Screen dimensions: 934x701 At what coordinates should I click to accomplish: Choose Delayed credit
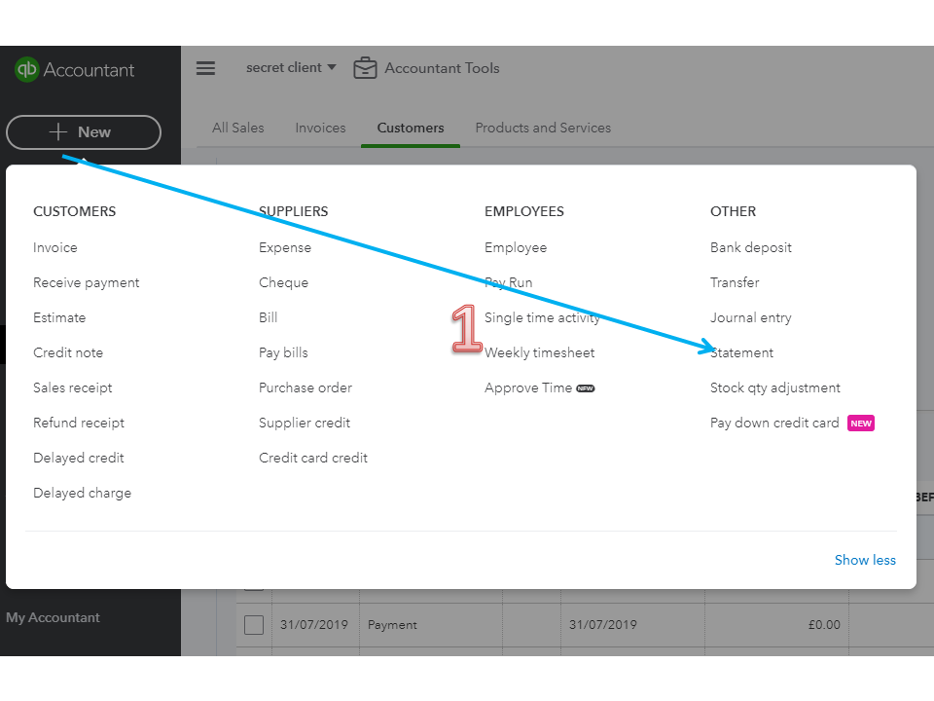click(x=79, y=458)
